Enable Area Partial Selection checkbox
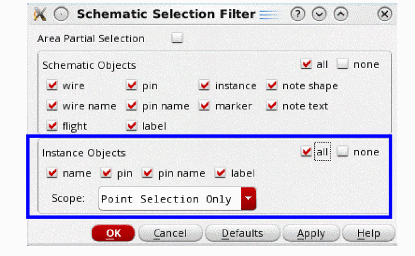Image resolution: width=415 pixels, height=256 pixels. coord(177,38)
